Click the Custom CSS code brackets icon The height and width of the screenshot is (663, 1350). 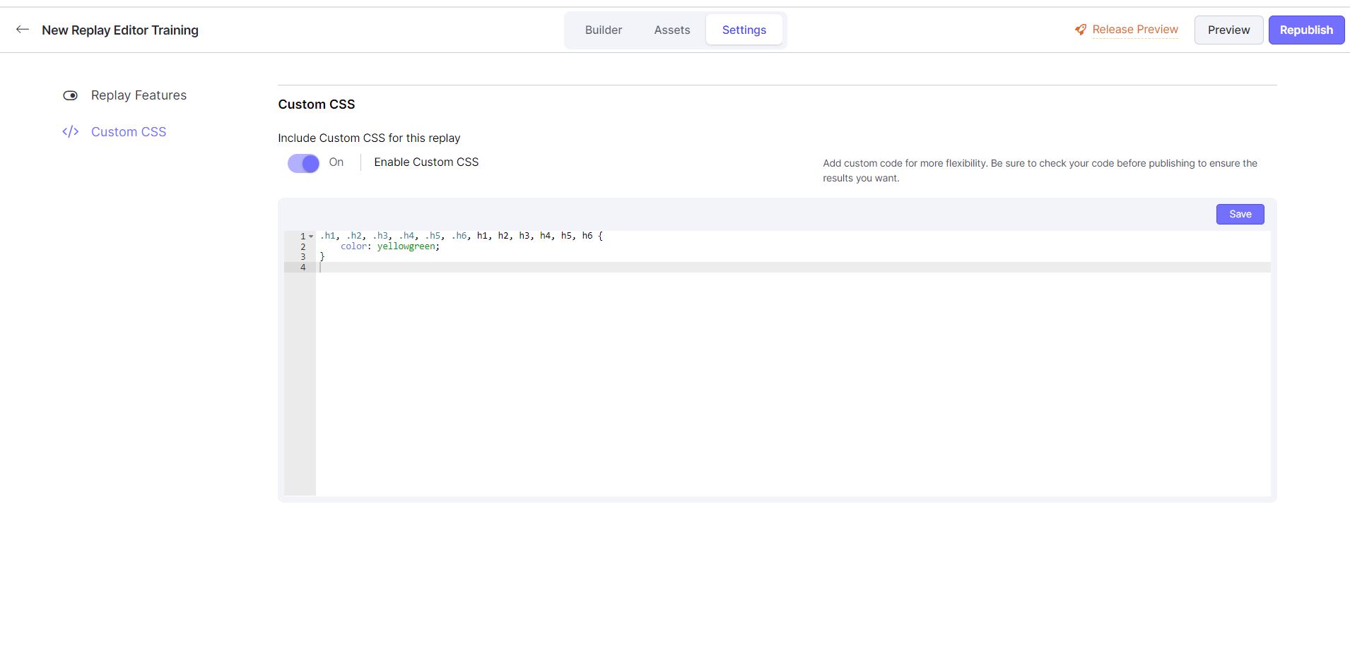[x=70, y=132]
